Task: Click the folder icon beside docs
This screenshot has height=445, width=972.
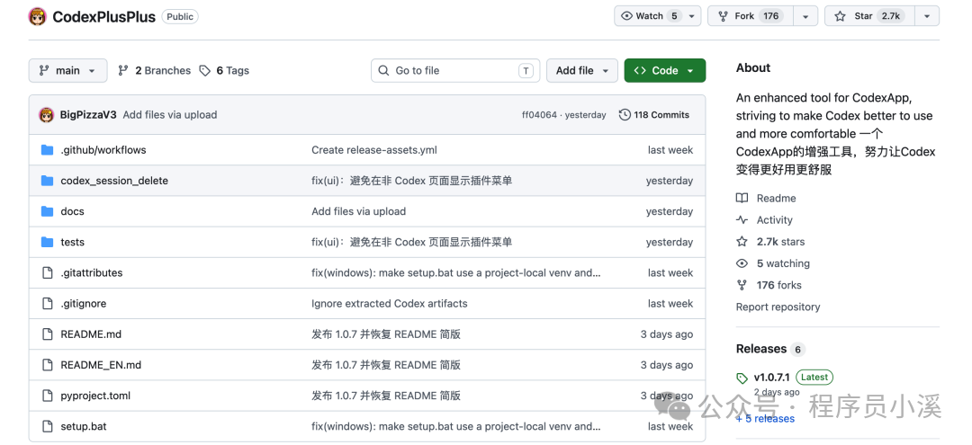Action: point(47,211)
